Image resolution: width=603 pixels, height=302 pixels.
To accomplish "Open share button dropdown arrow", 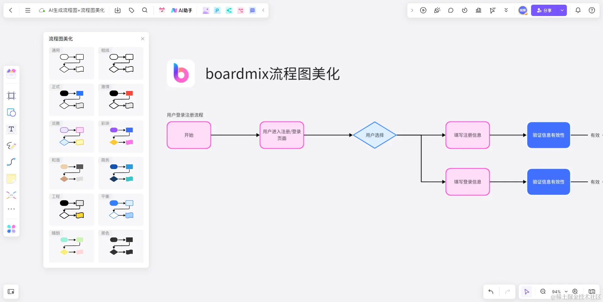I will tap(562, 10).
